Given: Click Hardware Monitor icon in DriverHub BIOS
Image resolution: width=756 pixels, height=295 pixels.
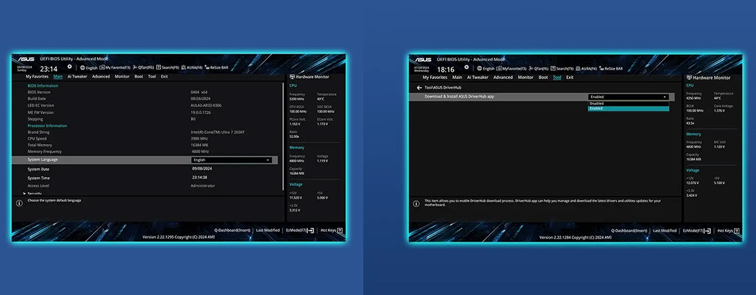Looking at the screenshot, I should 689,78.
